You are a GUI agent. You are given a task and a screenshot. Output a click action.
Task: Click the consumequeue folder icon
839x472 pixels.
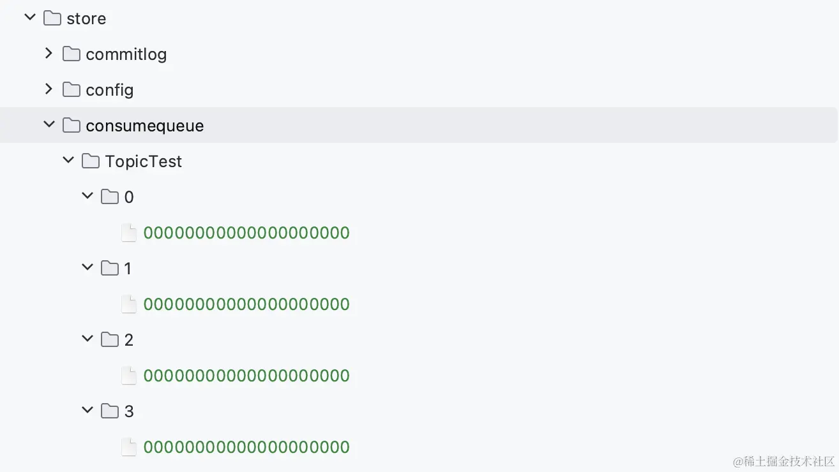tap(72, 126)
